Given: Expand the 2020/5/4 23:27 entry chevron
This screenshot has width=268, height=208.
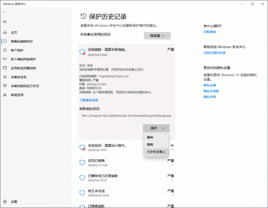Looking at the screenshot, I should pos(172,180).
